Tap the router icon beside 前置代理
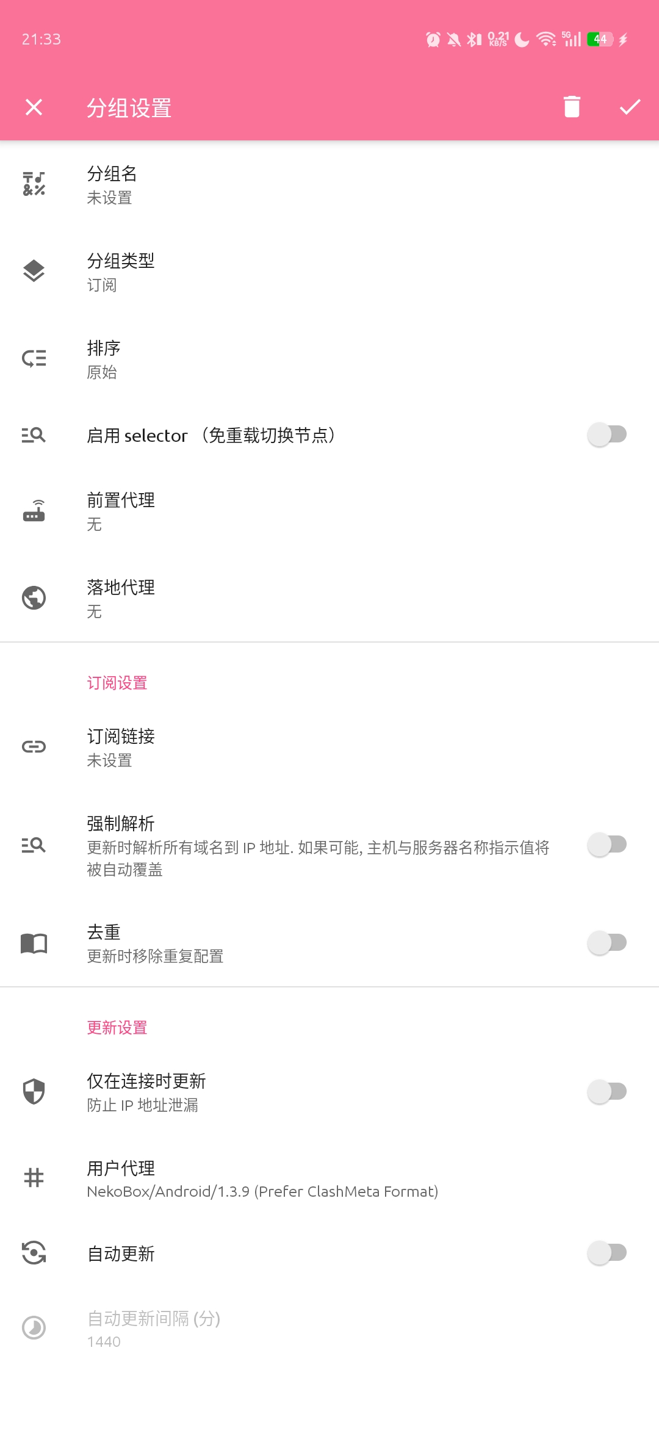The image size is (659, 1450). click(x=34, y=511)
